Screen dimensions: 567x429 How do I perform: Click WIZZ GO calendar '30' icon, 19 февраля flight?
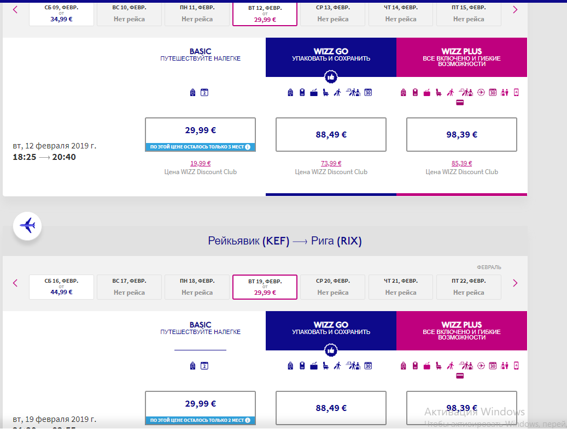click(368, 366)
